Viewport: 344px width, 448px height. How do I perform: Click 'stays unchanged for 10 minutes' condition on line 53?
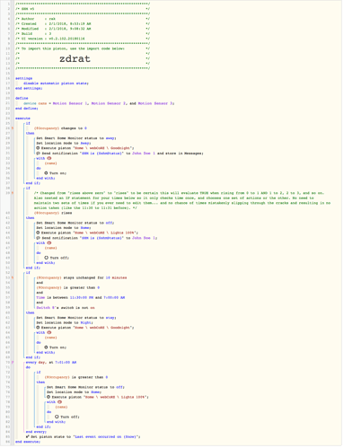95,277
